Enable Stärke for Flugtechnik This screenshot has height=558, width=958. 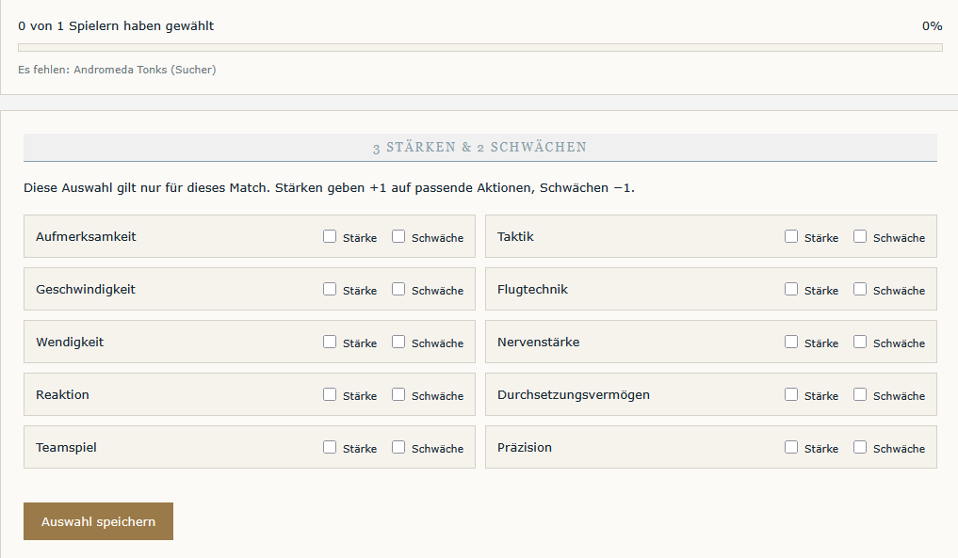[x=791, y=289]
